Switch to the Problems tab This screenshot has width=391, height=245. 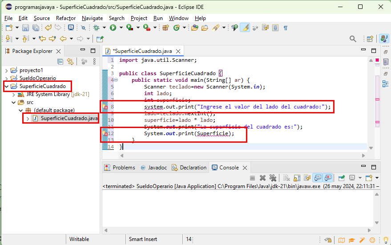click(x=119, y=168)
